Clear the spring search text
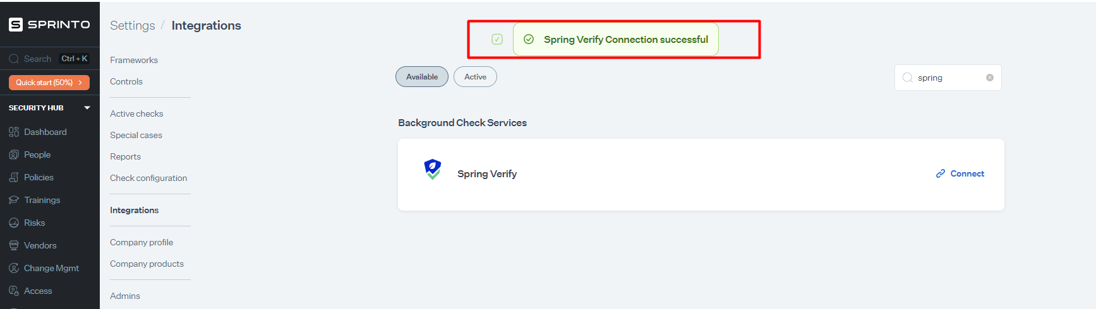Image resolution: width=1096 pixels, height=309 pixels. click(990, 78)
